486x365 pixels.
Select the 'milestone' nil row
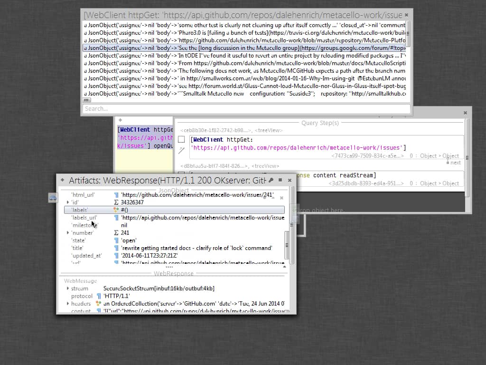point(174,225)
